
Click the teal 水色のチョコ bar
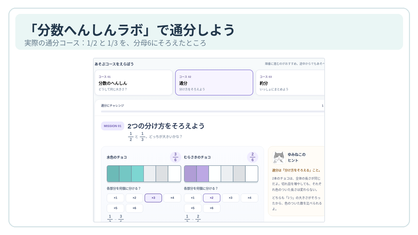coord(144,174)
